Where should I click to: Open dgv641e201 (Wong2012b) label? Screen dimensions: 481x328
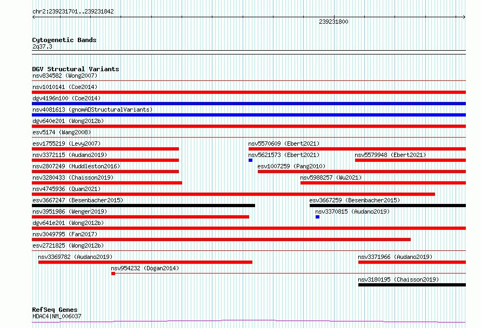pos(68,223)
